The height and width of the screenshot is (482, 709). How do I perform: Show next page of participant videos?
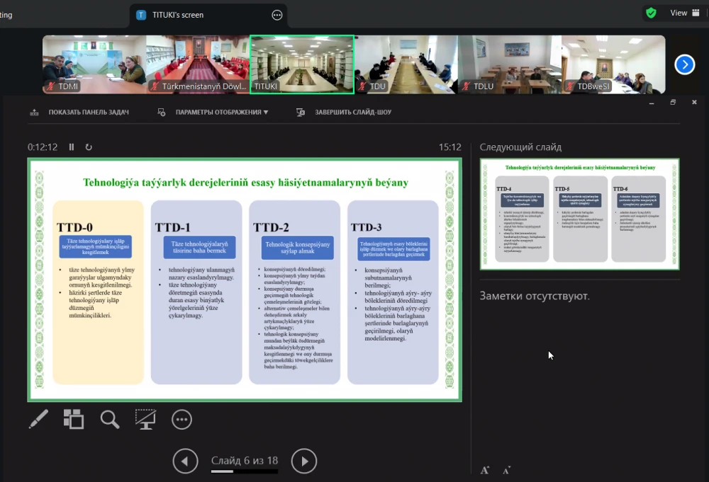(684, 64)
